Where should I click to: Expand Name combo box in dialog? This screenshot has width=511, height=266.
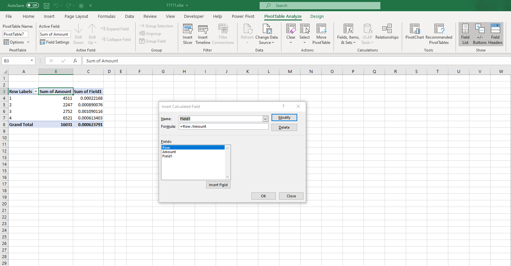click(x=265, y=118)
